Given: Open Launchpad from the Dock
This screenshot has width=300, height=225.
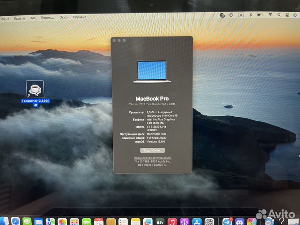Looking at the screenshot, I should click(x=74, y=222).
